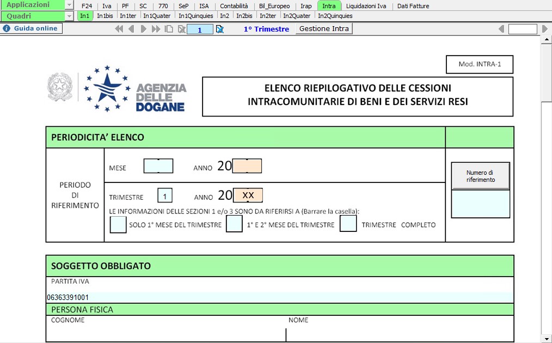Switch to the In1bis quadro tab
This screenshot has width=552, height=343.
pyautogui.click(x=105, y=16)
